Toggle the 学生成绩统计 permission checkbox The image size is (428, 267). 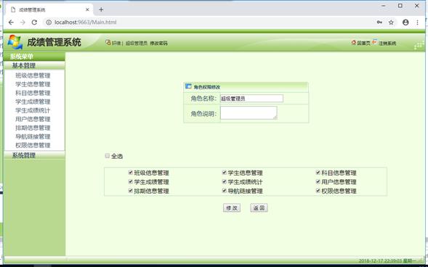[x=225, y=181]
